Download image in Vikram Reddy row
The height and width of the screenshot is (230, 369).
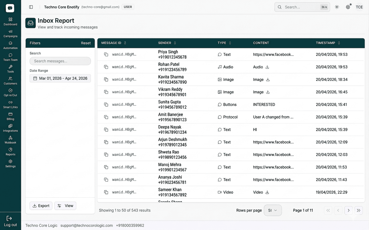click(x=268, y=92)
